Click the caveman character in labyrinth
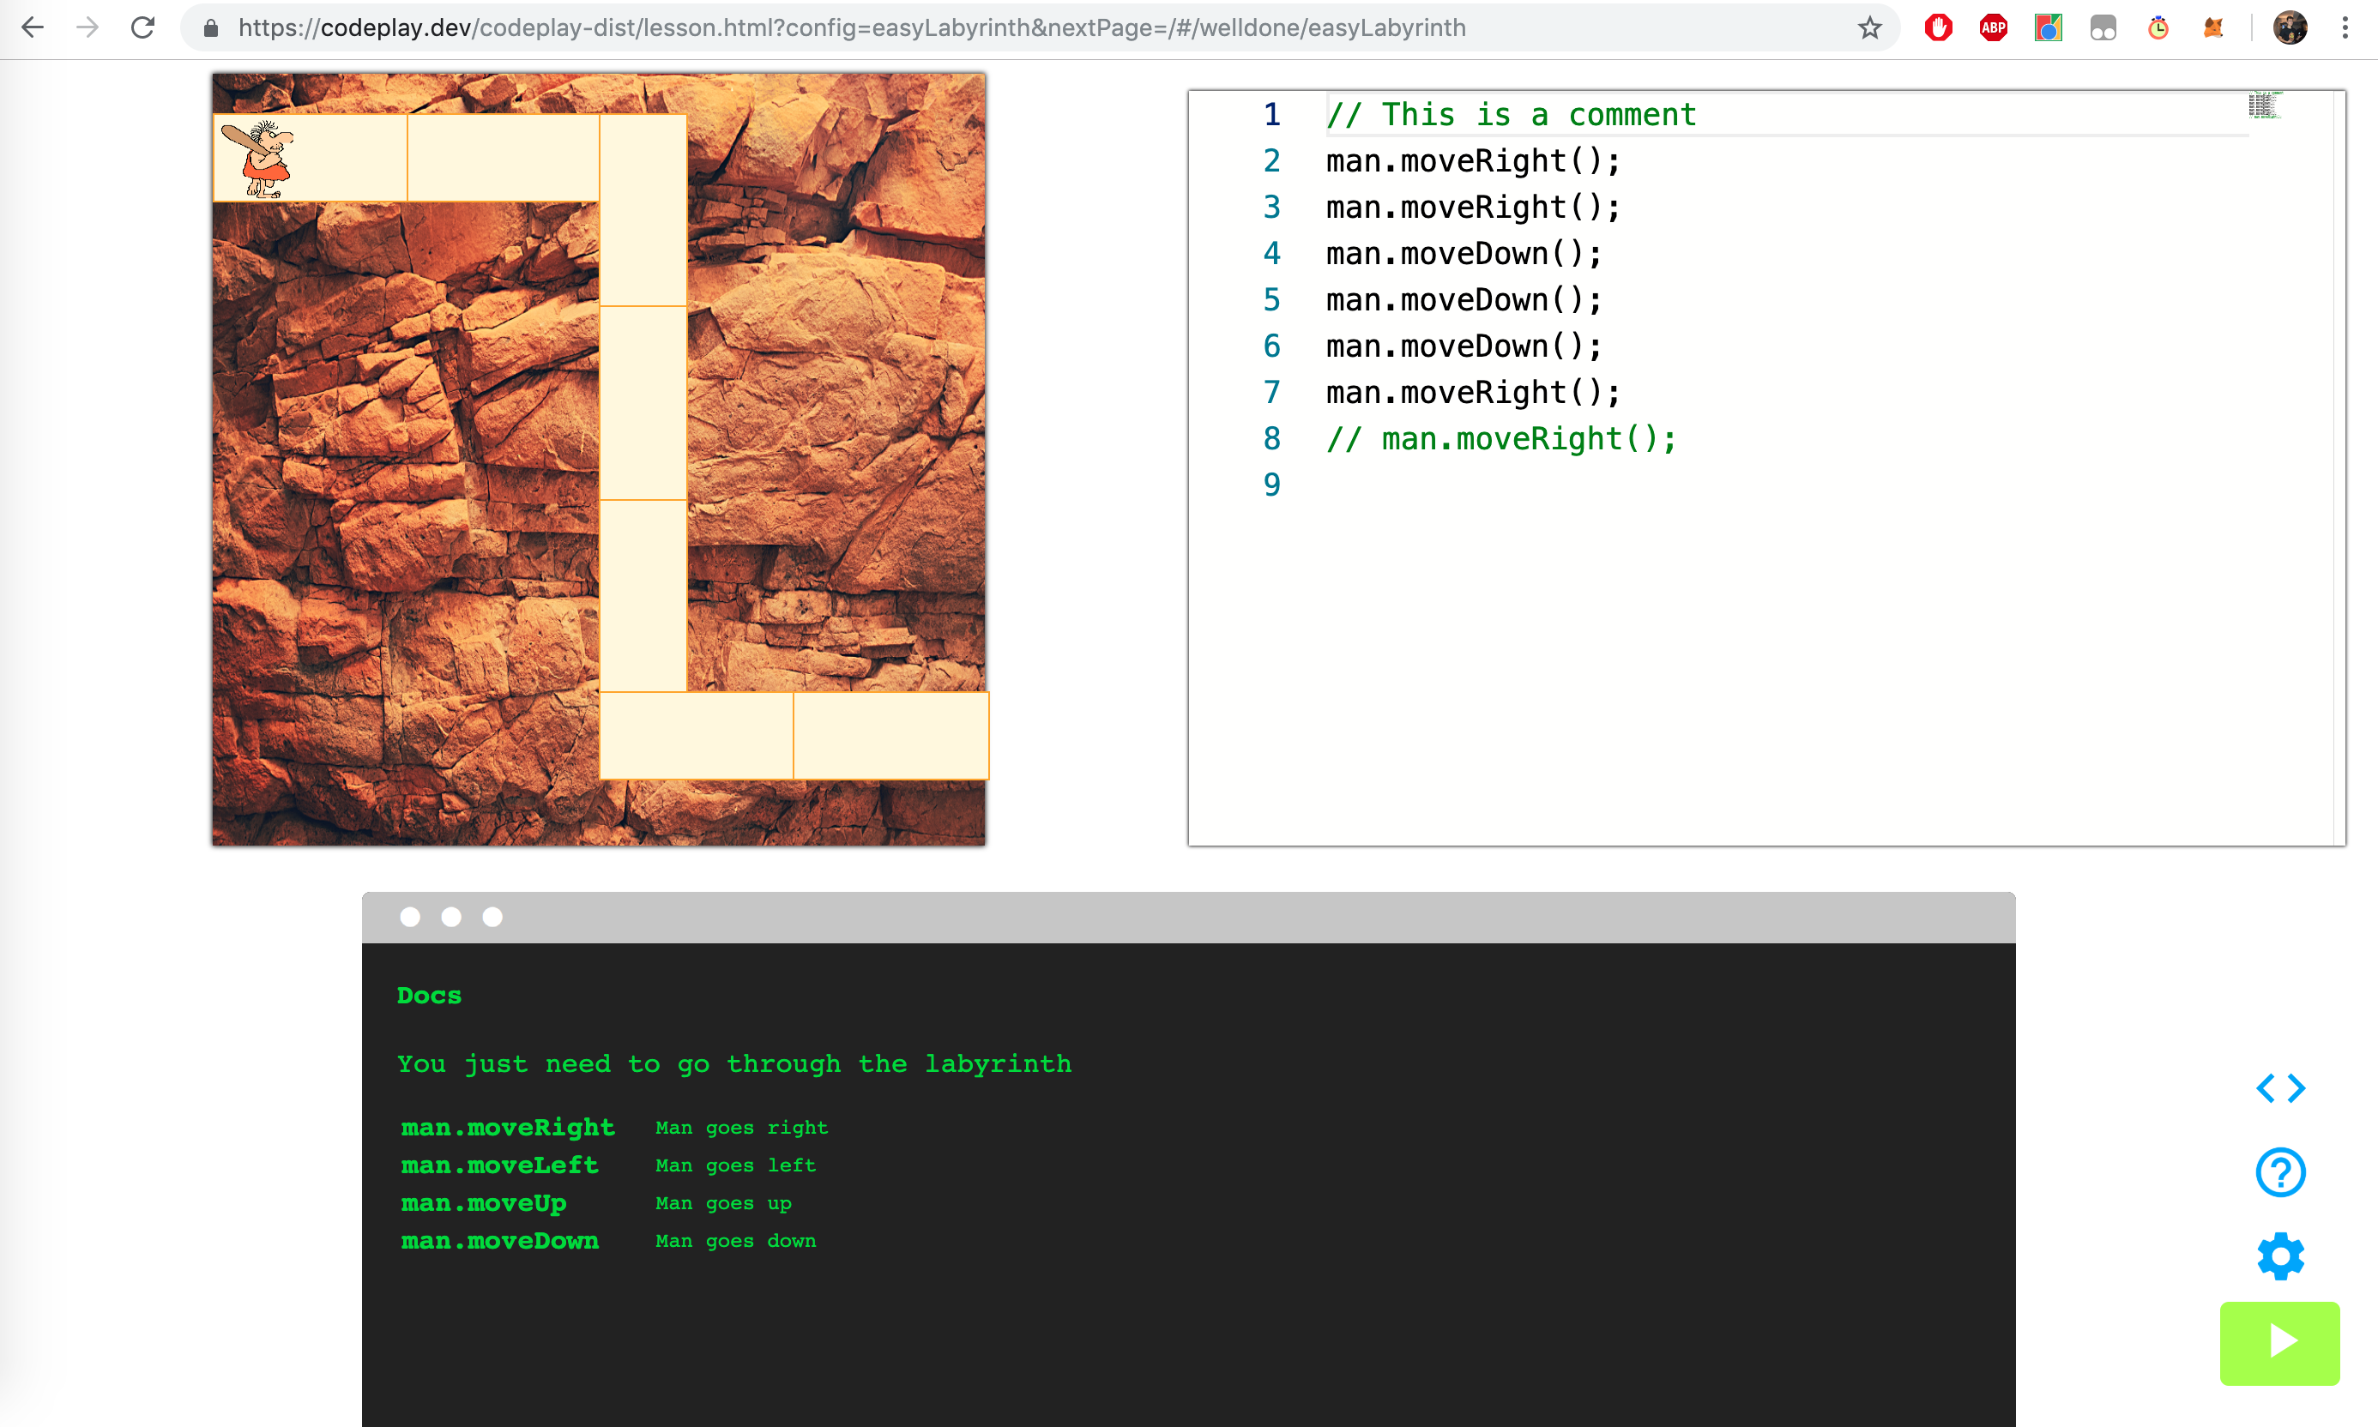2378x1427 pixels. pos(267,159)
